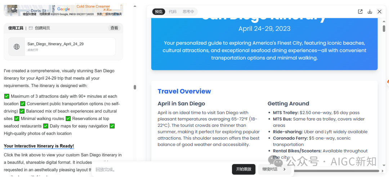389x177 pixels.
Task: Switch to the 代码 tab
Action: (173, 11)
